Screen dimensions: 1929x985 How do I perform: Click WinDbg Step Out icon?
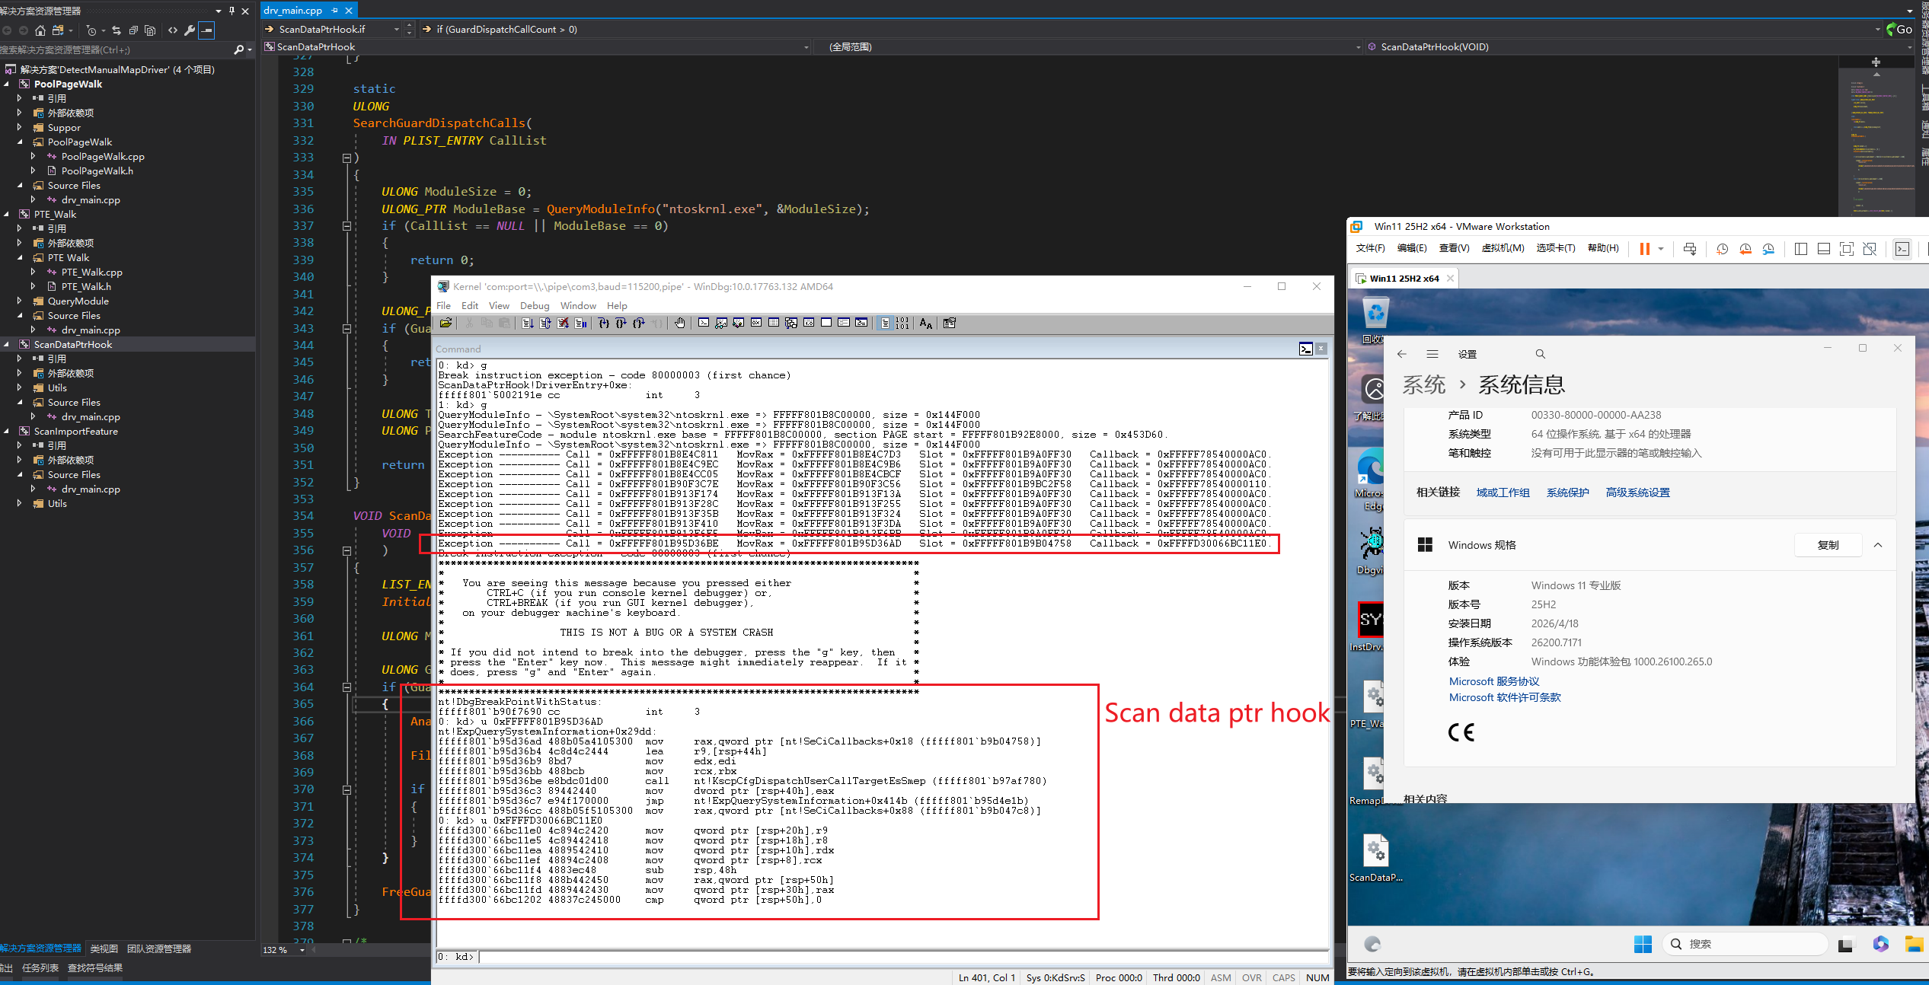(639, 323)
